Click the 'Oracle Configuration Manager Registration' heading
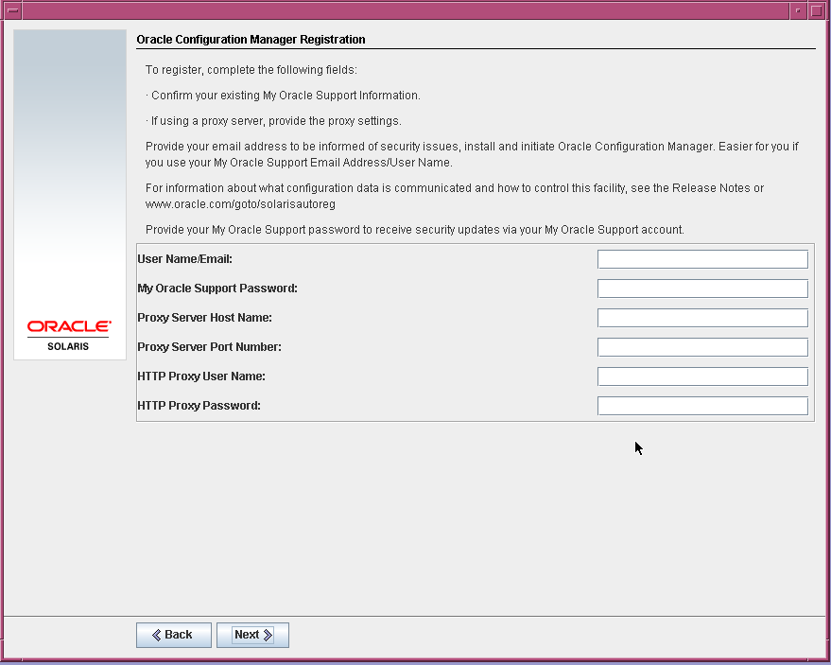This screenshot has height=665, width=831. click(x=251, y=39)
